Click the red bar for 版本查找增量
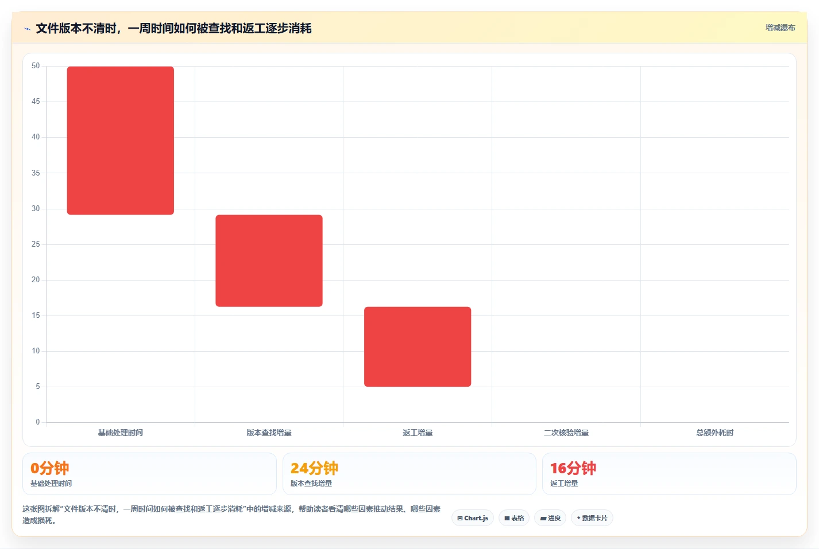 [269, 260]
